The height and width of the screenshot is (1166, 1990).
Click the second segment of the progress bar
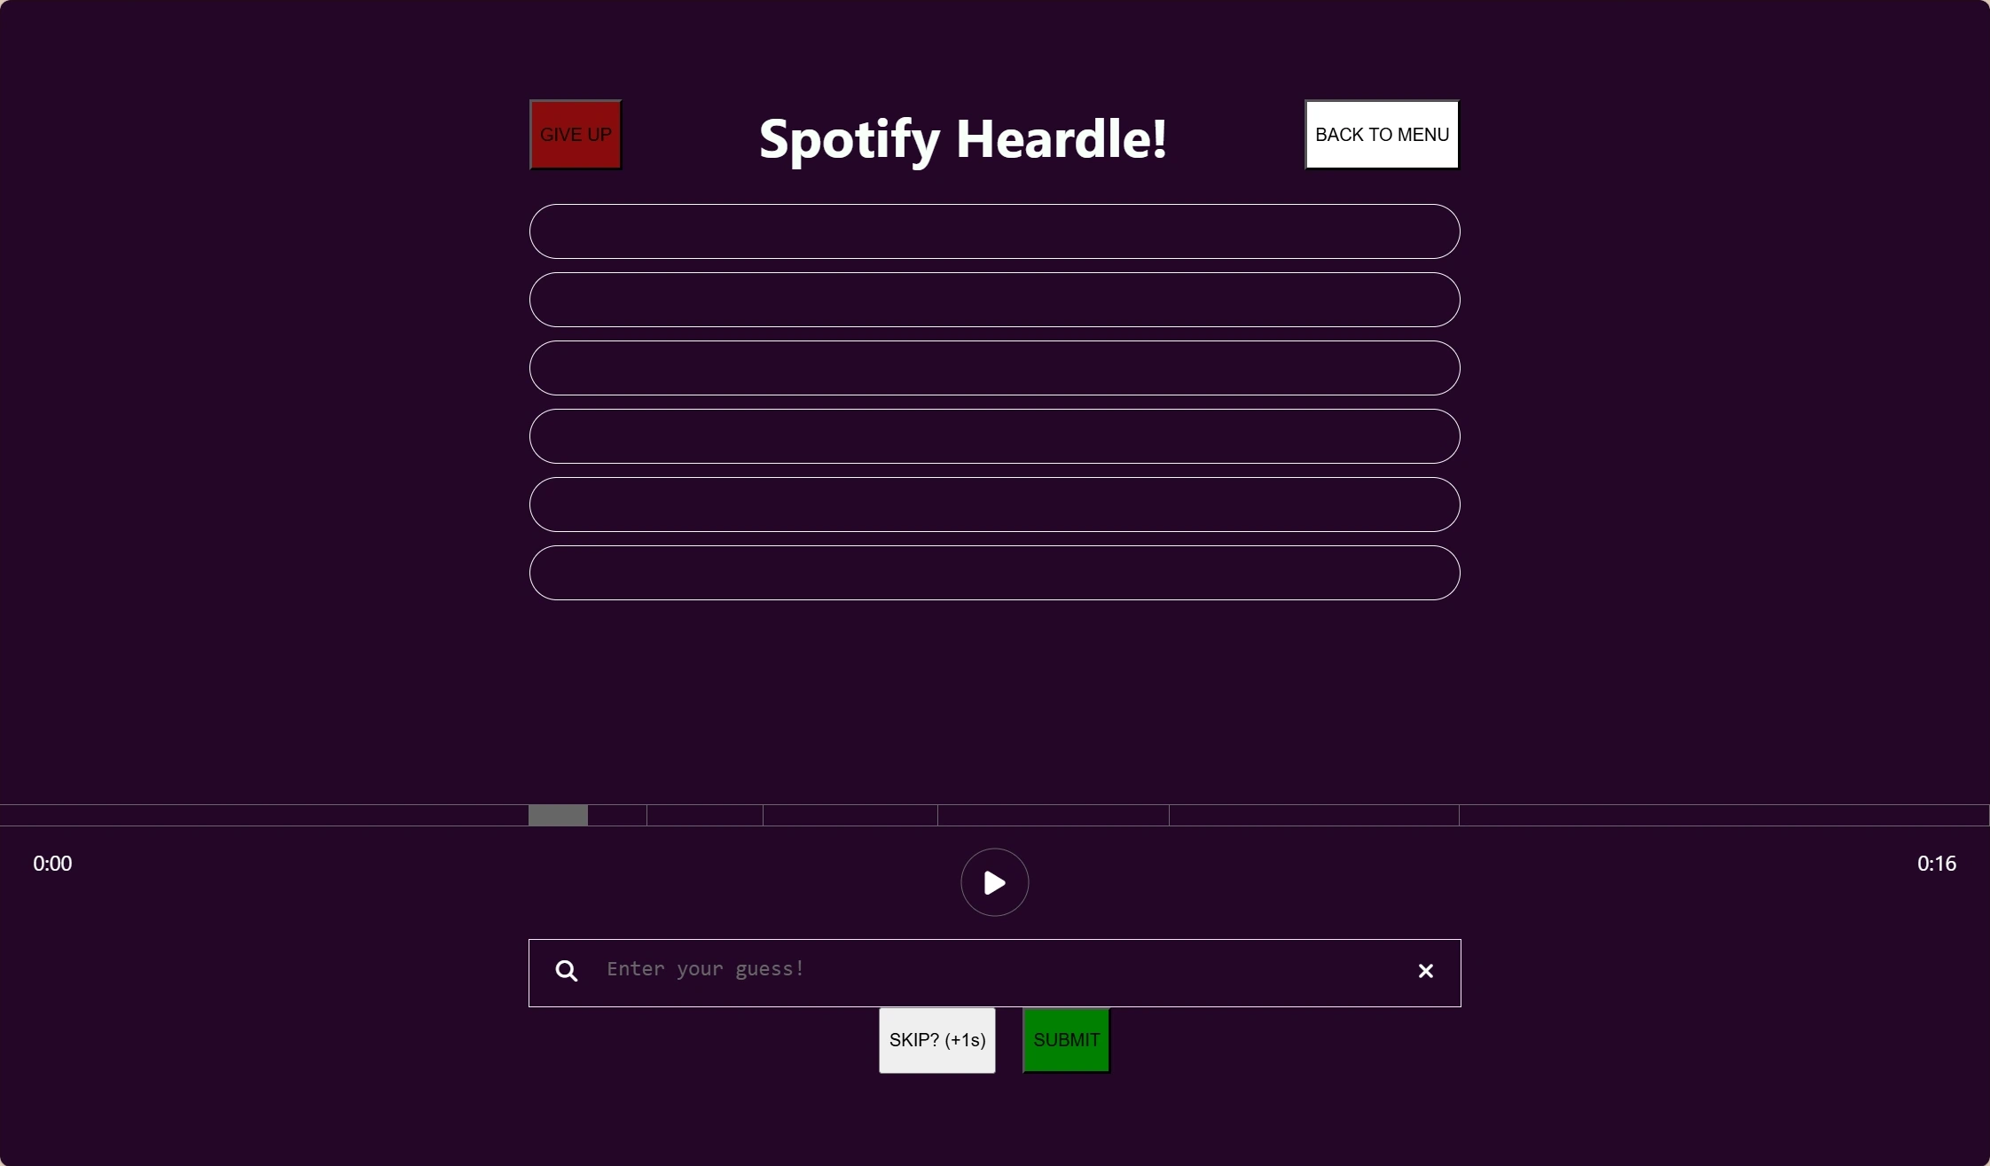coord(617,816)
